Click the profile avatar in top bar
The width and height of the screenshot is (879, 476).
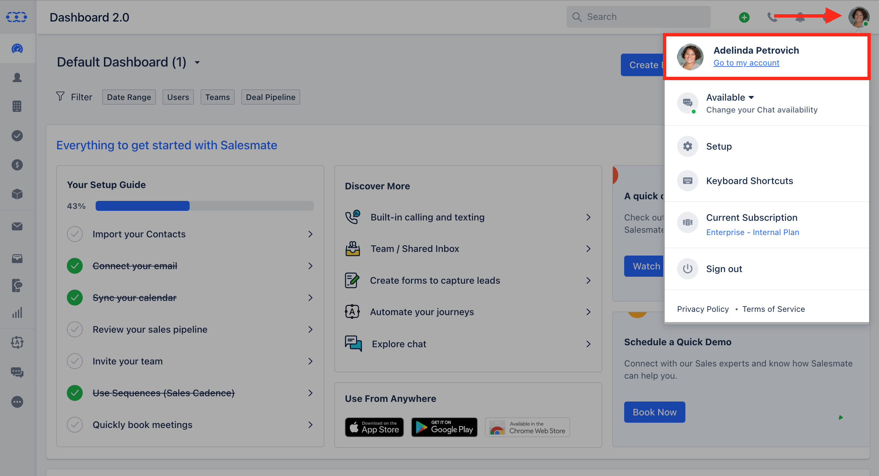coord(858,17)
